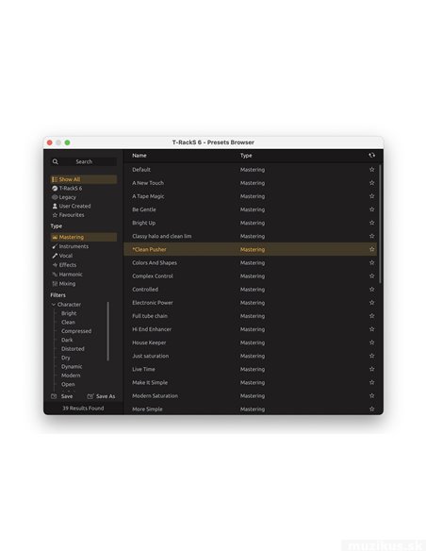The width and height of the screenshot is (426, 551).
Task: Filter by Vocal type
Action: tap(62, 256)
